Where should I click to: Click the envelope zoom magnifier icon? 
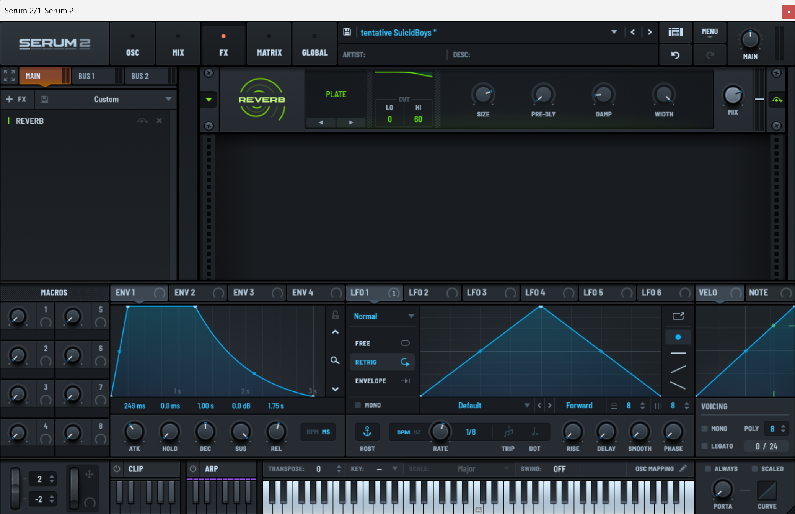(x=335, y=360)
